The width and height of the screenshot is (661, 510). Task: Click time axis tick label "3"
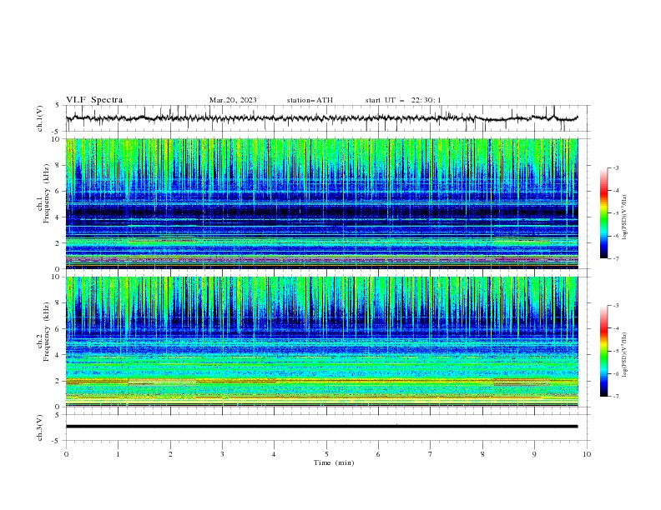[x=222, y=454]
